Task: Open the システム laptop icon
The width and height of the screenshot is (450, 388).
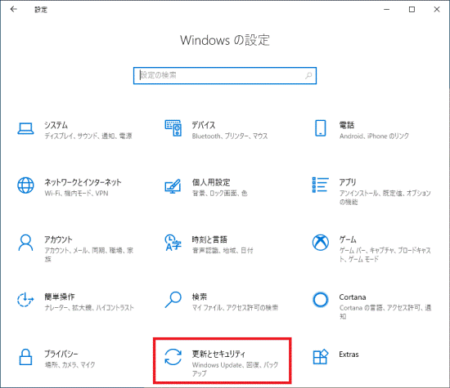Action: 25,129
